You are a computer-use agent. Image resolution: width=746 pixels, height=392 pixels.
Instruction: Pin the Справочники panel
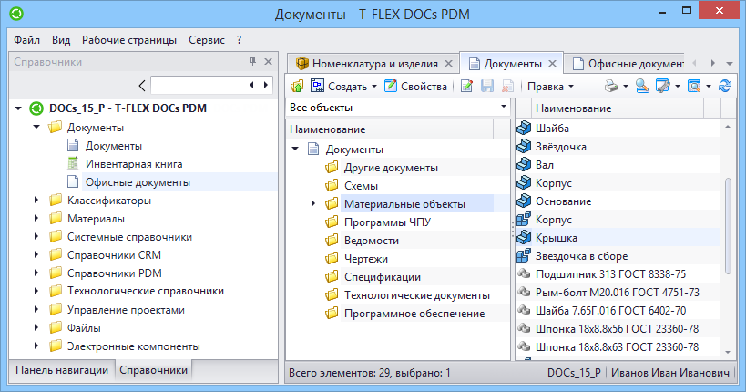pyautogui.click(x=252, y=61)
